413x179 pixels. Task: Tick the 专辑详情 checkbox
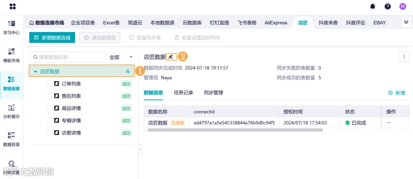pos(50,120)
